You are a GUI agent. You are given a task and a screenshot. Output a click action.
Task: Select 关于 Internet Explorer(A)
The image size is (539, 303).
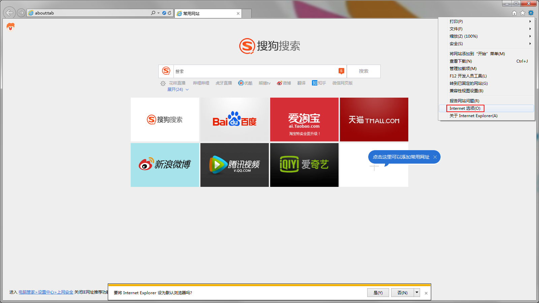coord(487,115)
